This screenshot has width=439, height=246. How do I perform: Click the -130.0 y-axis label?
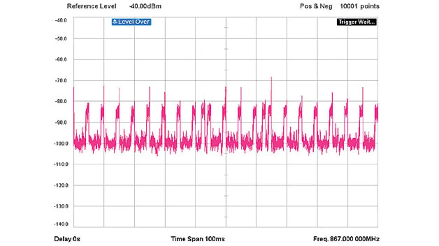tap(60, 206)
